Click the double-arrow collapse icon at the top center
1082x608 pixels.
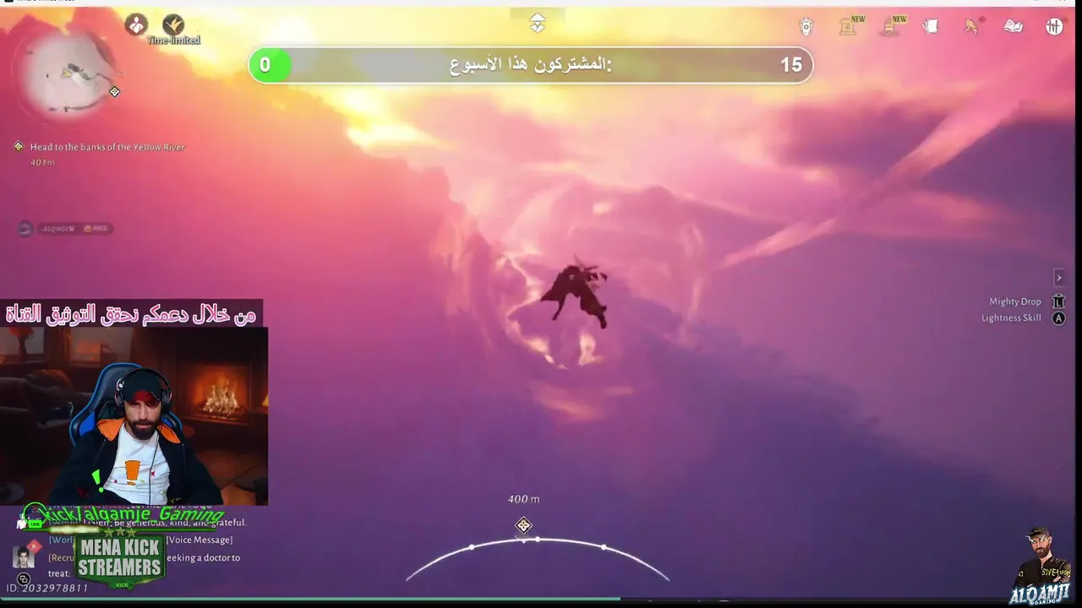[538, 24]
